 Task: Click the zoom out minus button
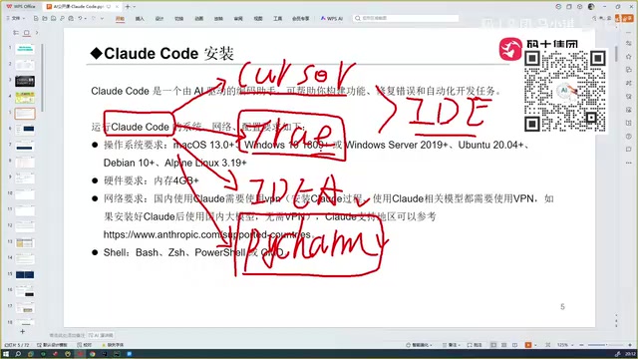click(x=582, y=345)
